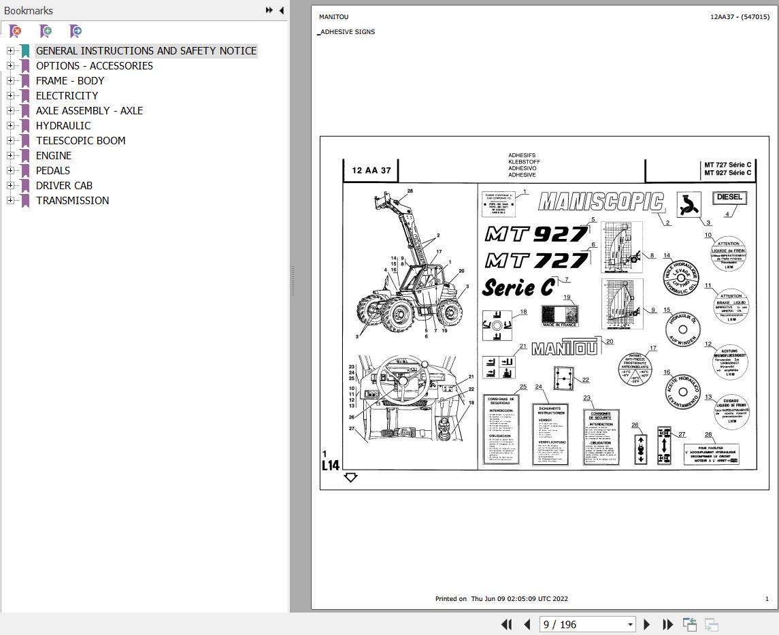Image resolution: width=779 pixels, height=635 pixels.
Task: Expand the TELESCOPIC BOOM node
Action: (x=10, y=141)
